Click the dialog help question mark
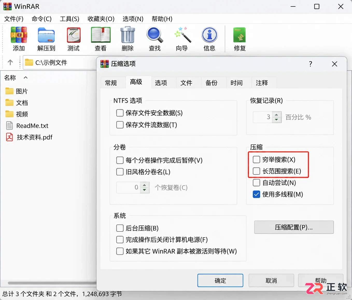352x300 pixels. 311,64
